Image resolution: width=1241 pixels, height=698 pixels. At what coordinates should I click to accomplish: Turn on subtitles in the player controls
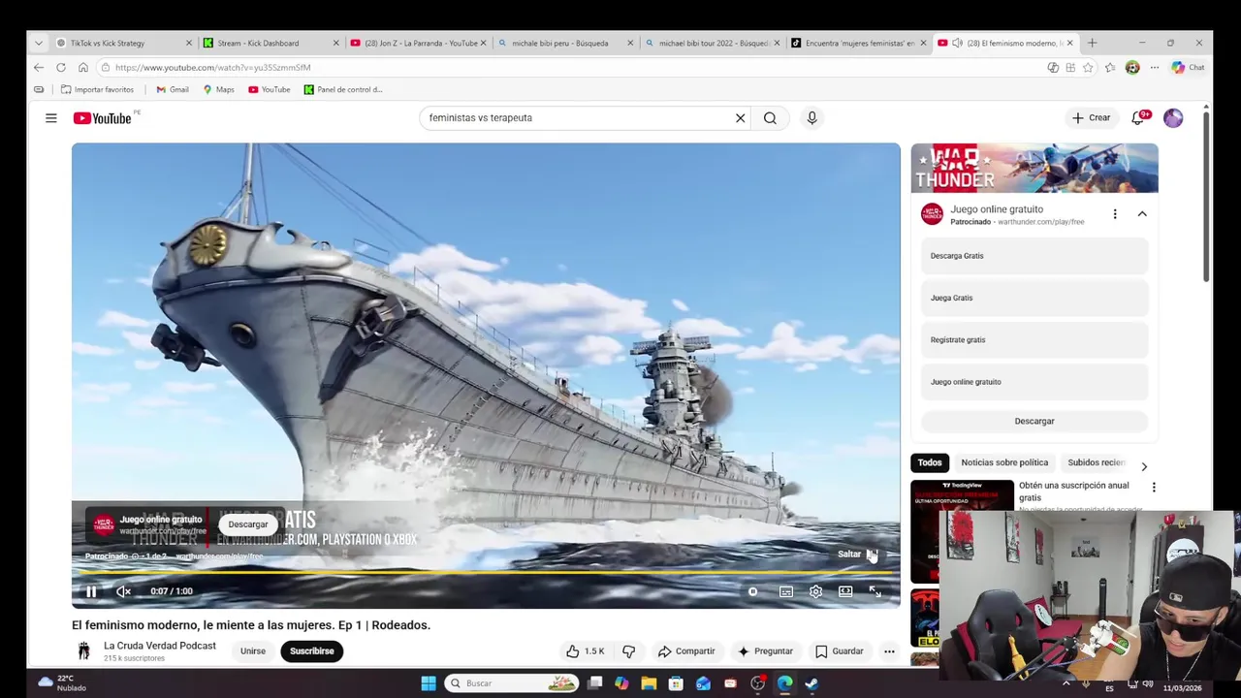pos(786,591)
